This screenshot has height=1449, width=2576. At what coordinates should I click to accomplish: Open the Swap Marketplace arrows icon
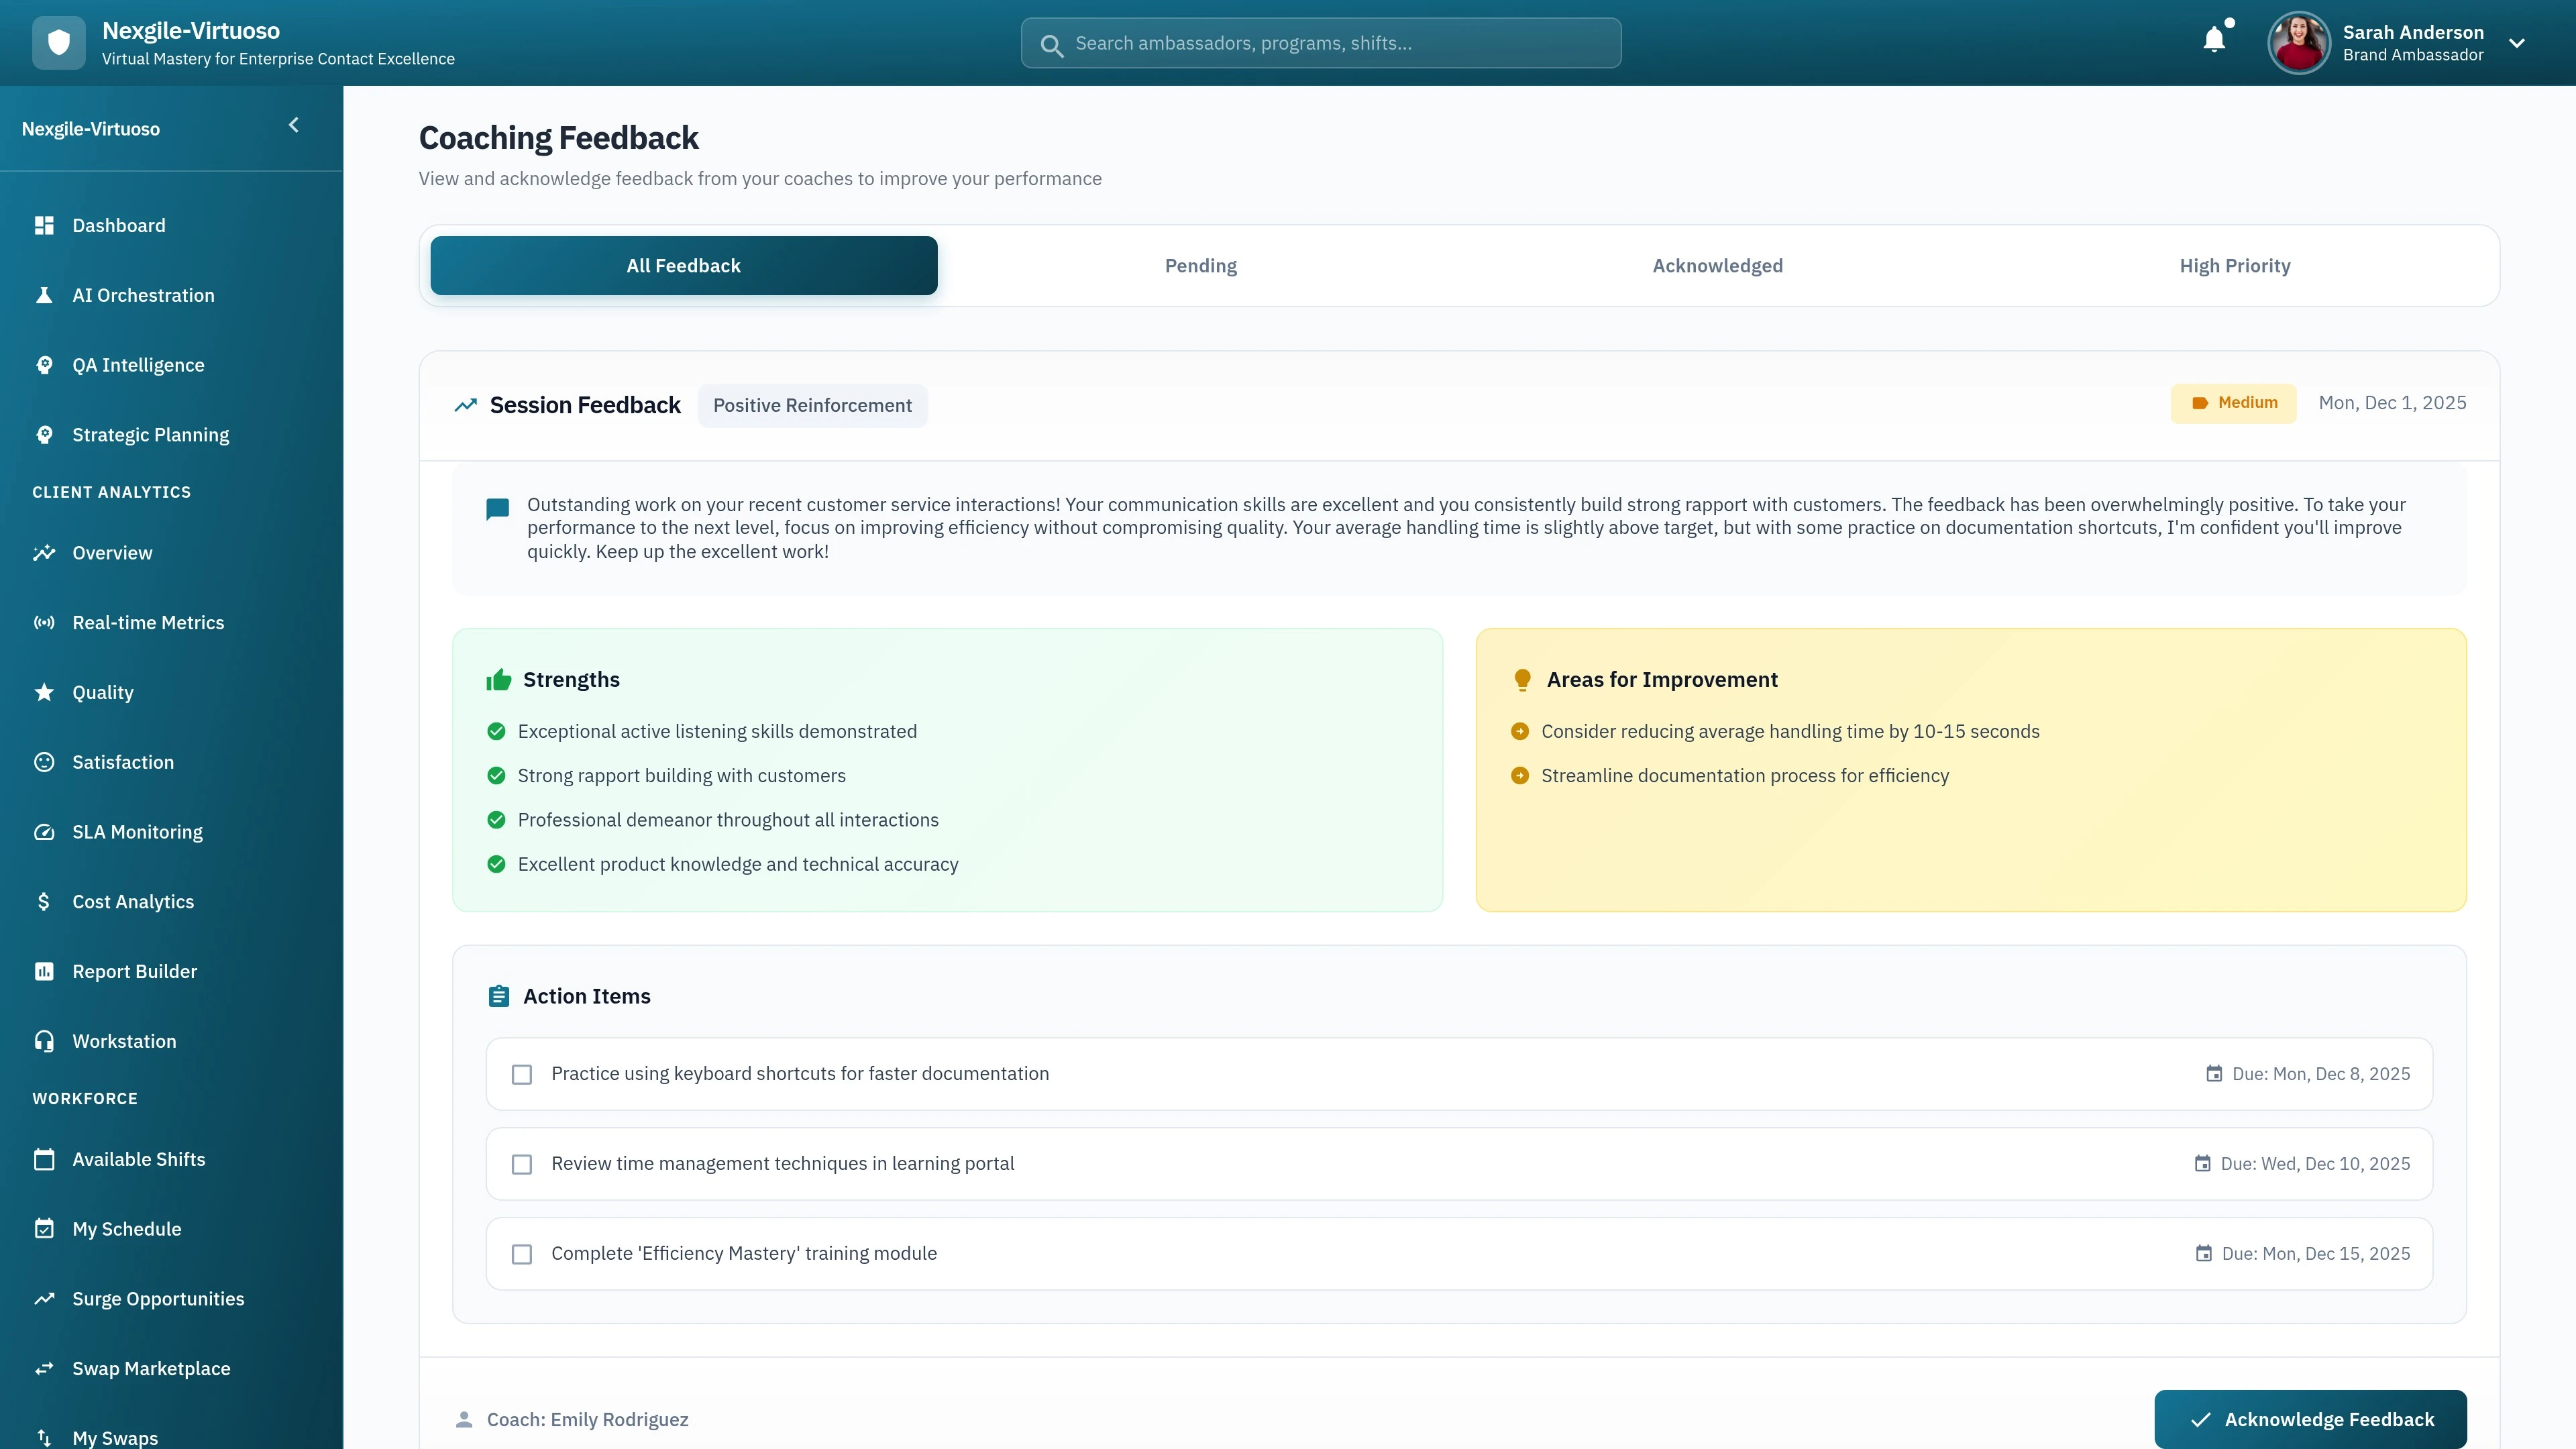click(x=44, y=1368)
